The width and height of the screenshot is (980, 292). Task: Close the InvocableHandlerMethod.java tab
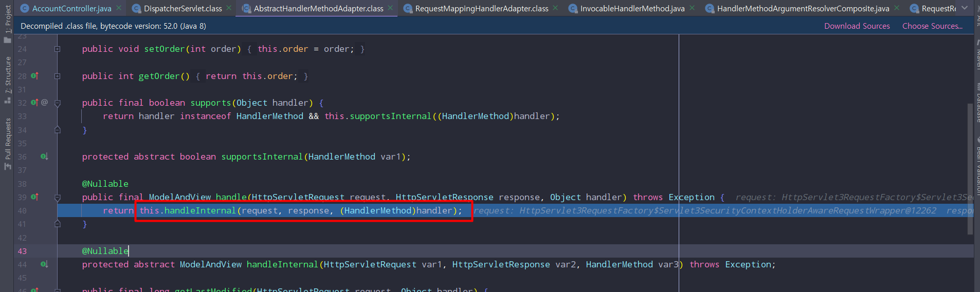[x=692, y=8]
